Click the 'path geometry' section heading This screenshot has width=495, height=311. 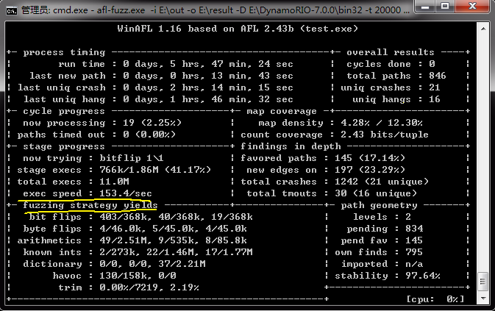click(379, 205)
